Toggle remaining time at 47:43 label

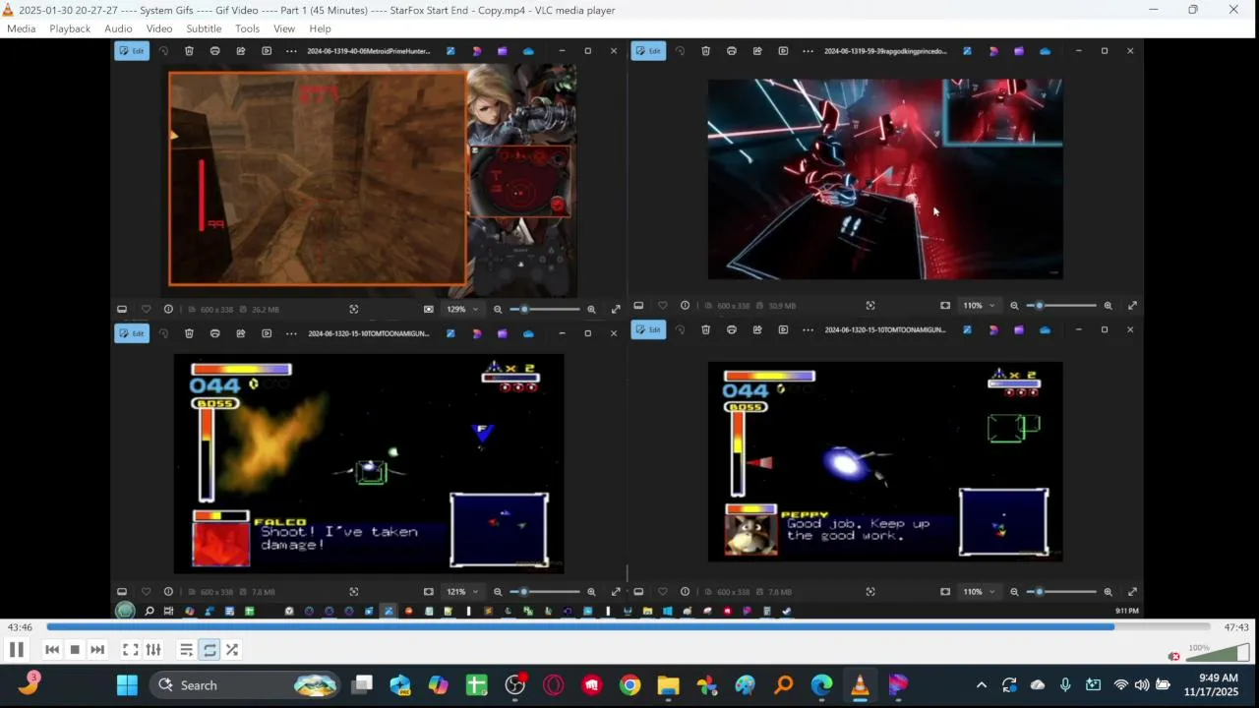(1236, 627)
